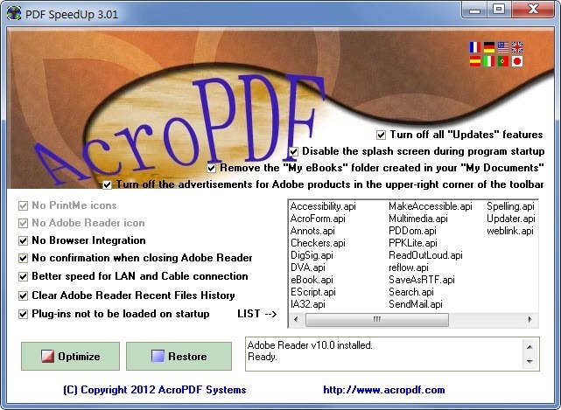Select Annots.api plug-in entry
Image resolution: width=561 pixels, height=410 pixels.
312,231
